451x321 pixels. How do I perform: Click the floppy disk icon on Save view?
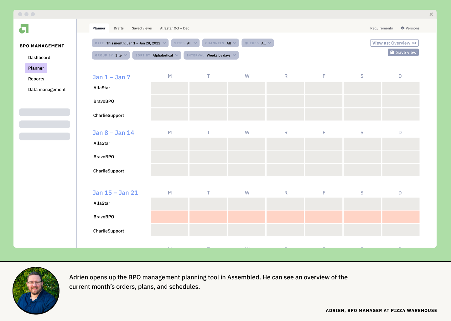click(x=392, y=52)
